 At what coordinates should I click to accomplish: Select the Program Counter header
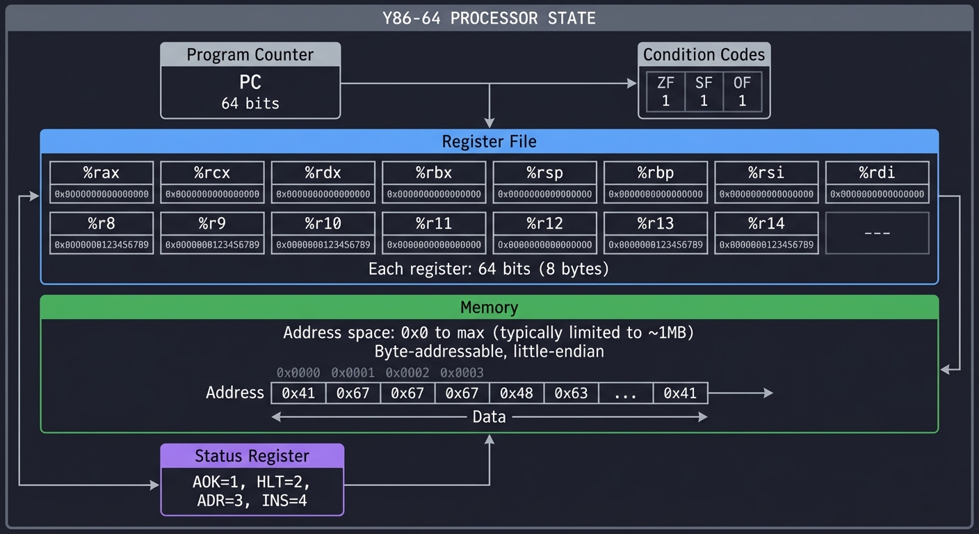pyautogui.click(x=250, y=54)
